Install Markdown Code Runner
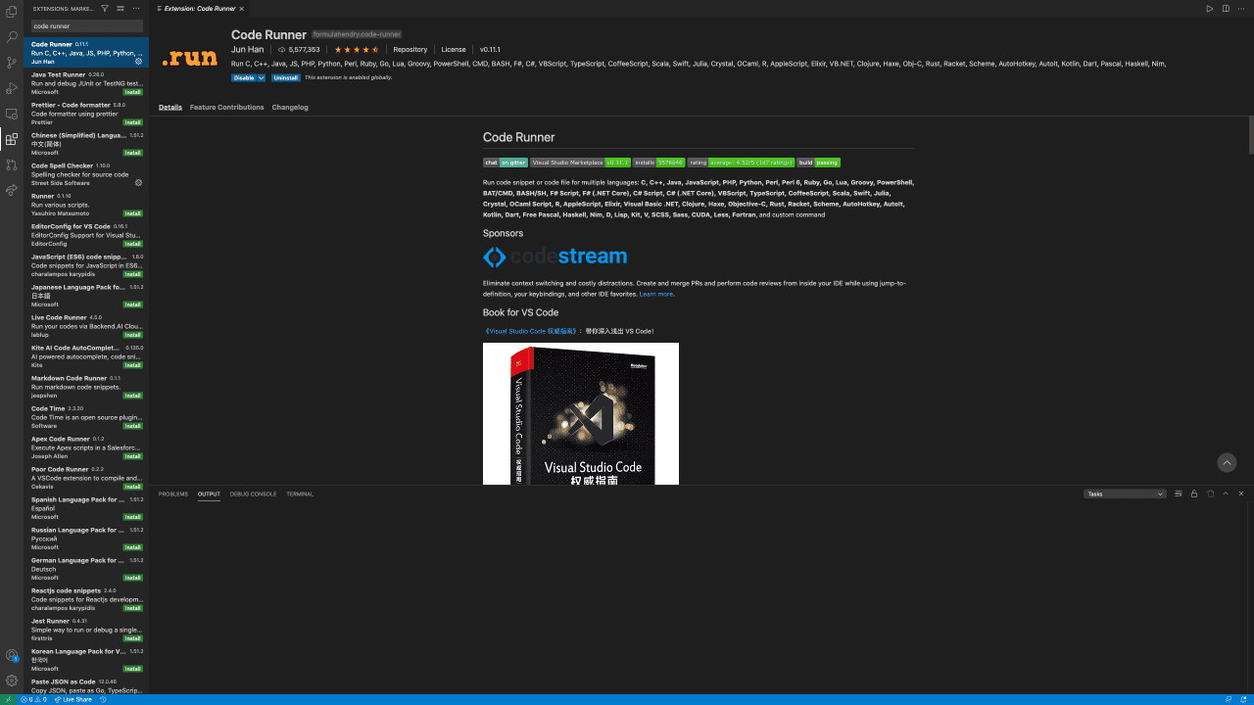 point(133,396)
